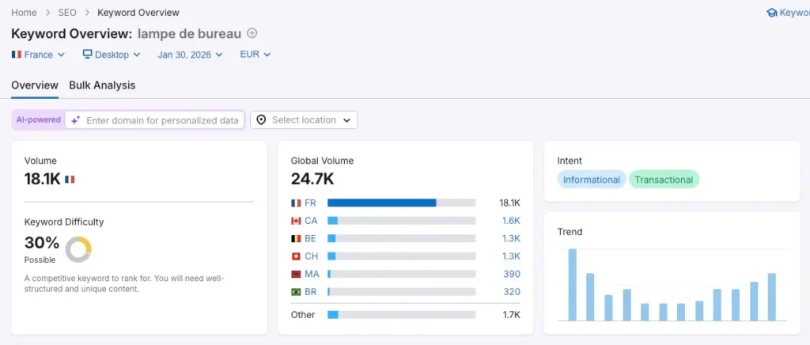Open the BR country link
The width and height of the screenshot is (810, 345).
point(310,292)
